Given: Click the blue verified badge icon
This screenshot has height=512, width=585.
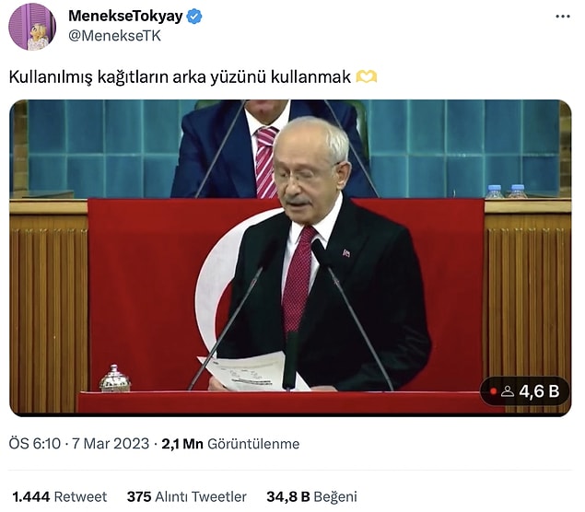Looking at the screenshot, I should point(194,17).
